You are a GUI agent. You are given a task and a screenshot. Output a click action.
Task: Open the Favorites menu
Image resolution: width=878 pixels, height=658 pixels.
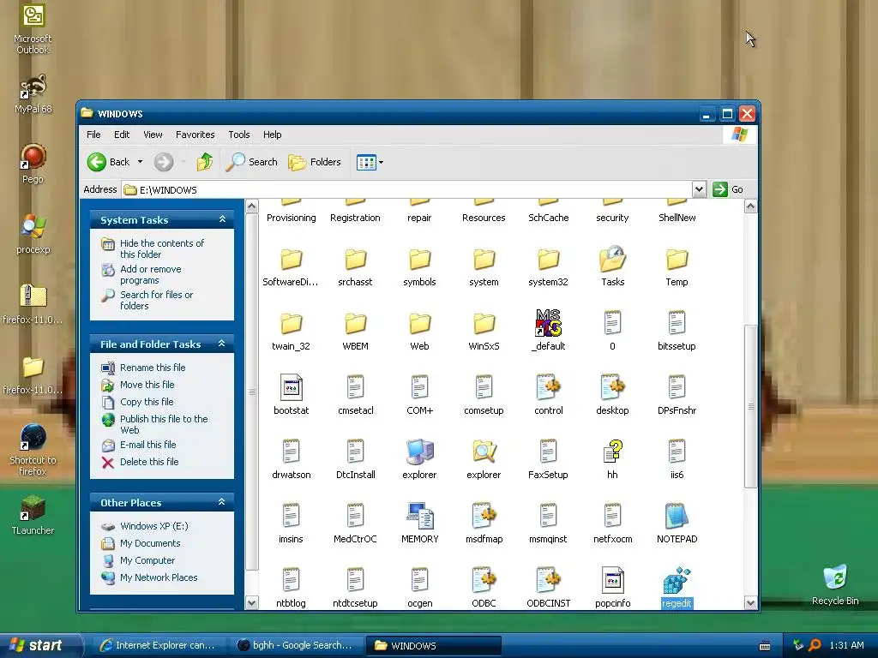195,135
